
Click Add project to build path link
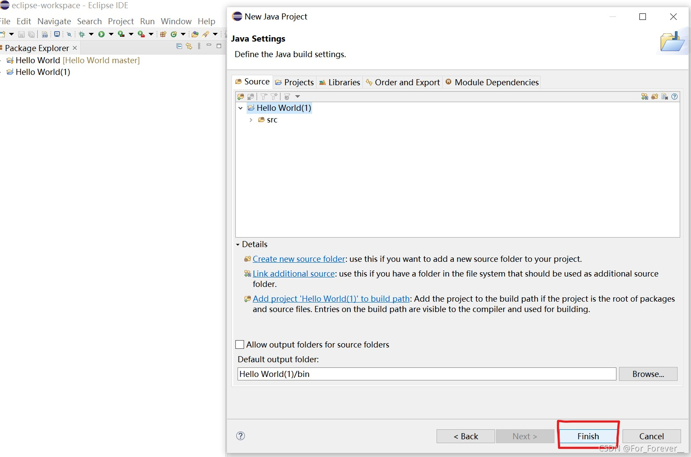331,299
